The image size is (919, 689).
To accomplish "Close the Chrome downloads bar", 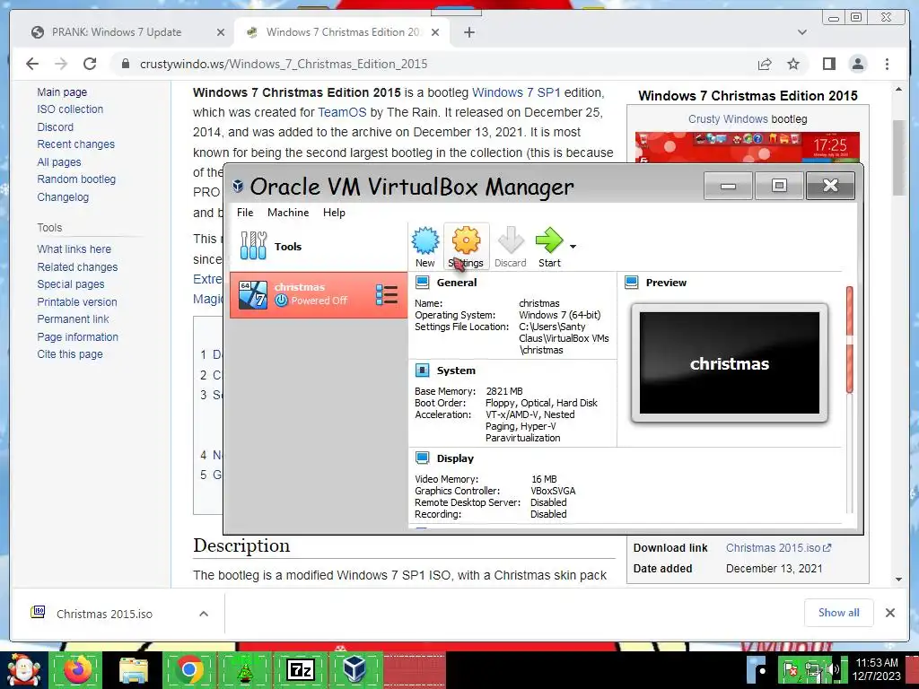I will coord(889,613).
